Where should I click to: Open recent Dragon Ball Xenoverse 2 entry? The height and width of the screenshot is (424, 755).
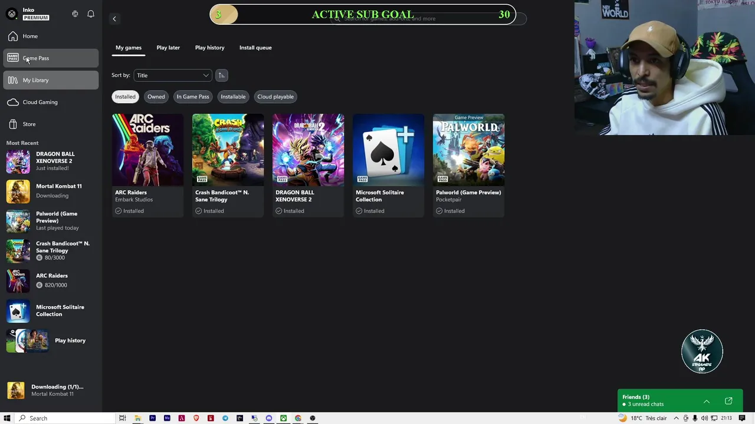click(51, 161)
